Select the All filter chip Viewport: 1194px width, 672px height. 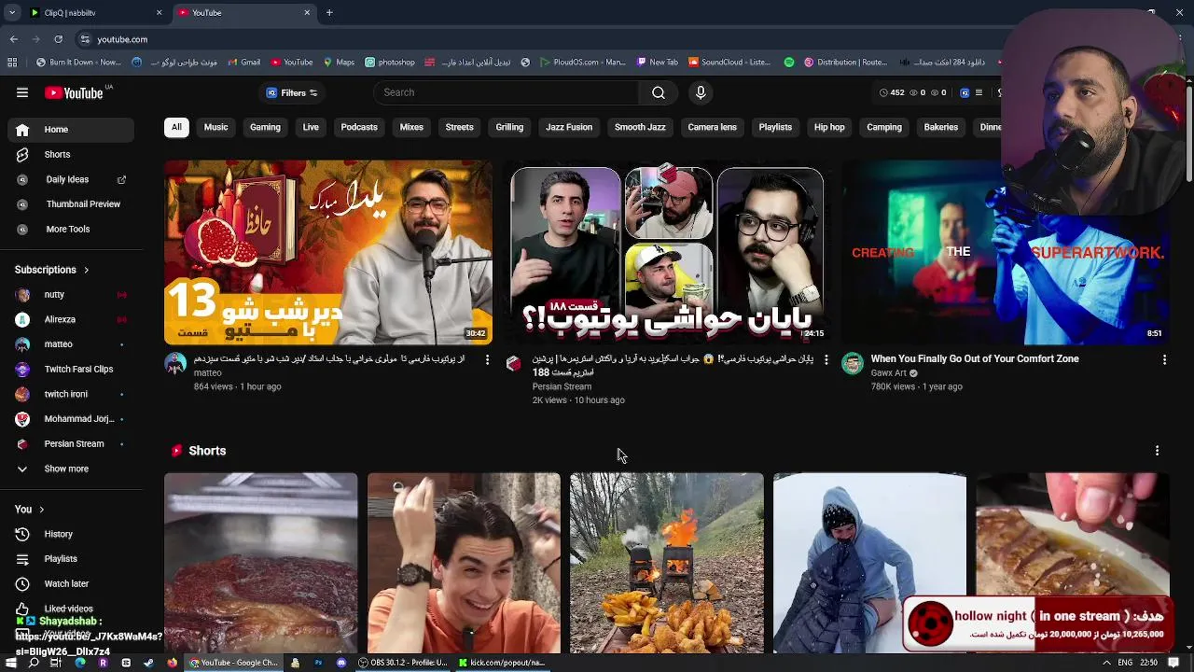click(176, 127)
